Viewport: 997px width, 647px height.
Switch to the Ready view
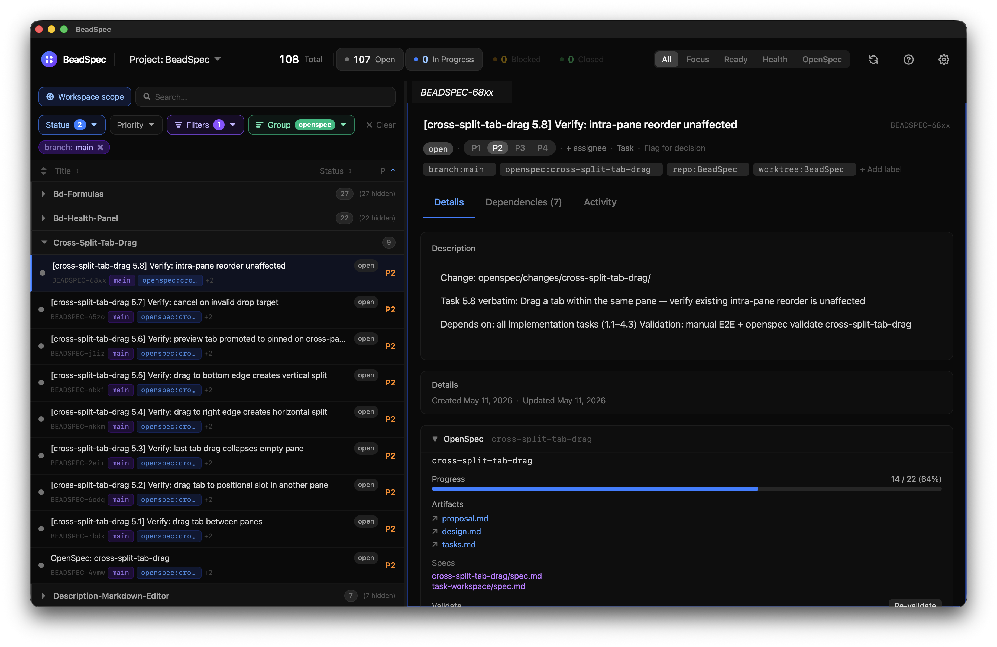pyautogui.click(x=736, y=60)
